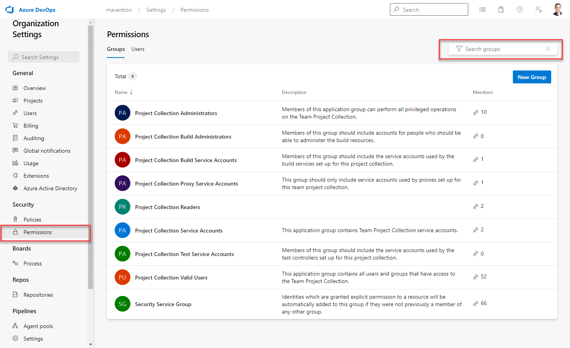Click the Agent pools icon
The height and width of the screenshot is (348, 570).
click(15, 326)
